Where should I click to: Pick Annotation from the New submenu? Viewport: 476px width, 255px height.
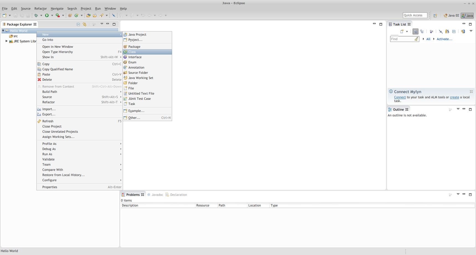148,67
